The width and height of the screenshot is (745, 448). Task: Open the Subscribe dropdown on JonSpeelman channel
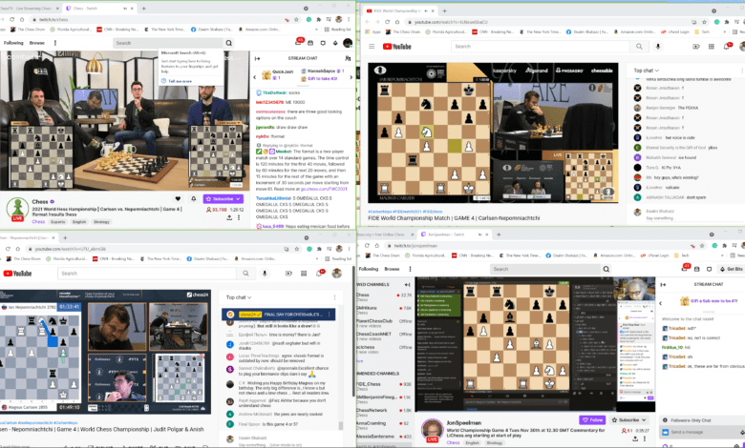pos(629,420)
